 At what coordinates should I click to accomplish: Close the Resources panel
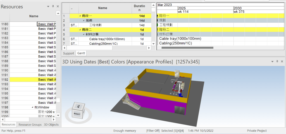[58, 6]
